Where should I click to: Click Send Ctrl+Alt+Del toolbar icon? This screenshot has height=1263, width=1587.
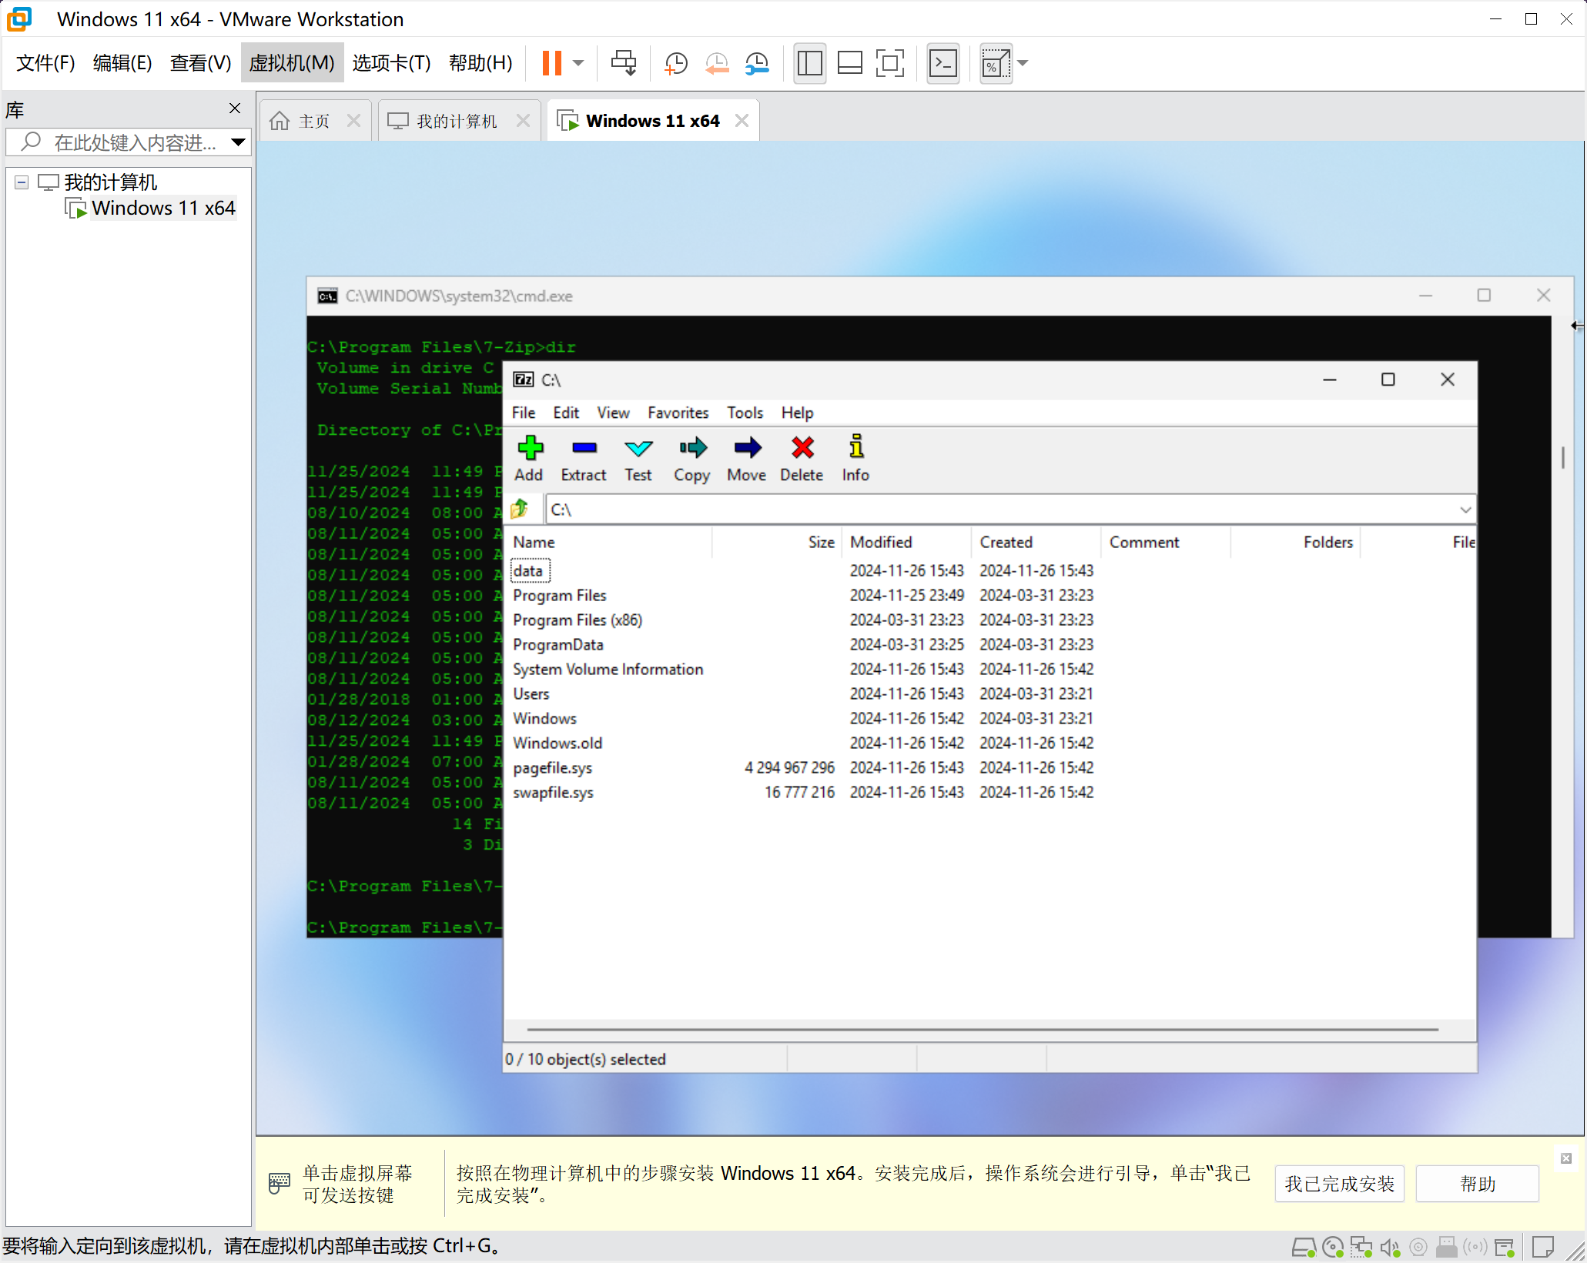point(624,63)
